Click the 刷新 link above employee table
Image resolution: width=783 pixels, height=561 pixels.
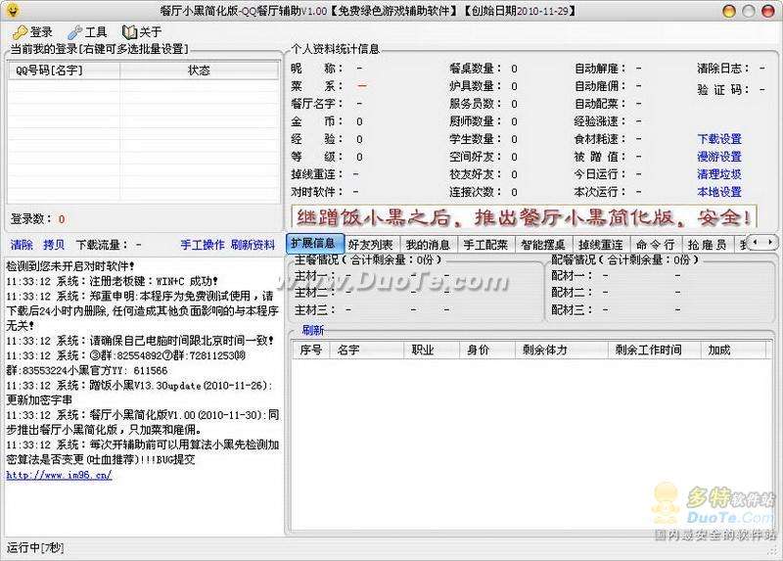313,330
